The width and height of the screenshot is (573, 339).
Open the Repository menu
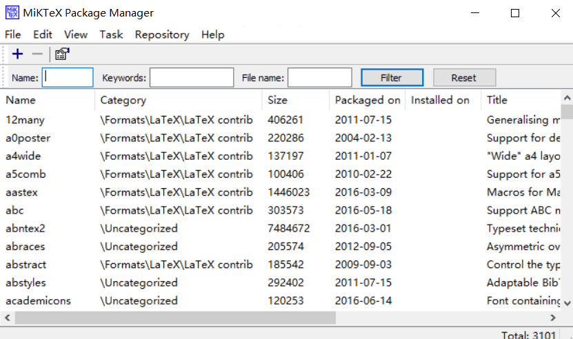tap(162, 34)
